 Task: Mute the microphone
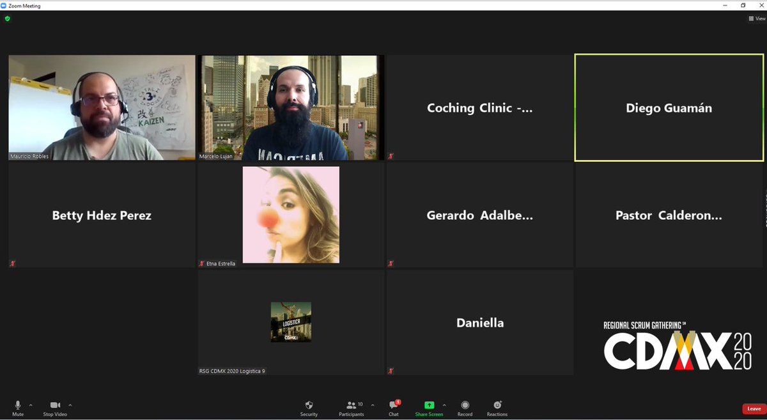point(18,408)
